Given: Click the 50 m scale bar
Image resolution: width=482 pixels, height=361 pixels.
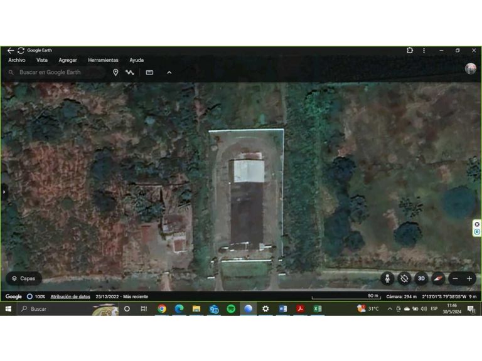Looking at the screenshot, I should tap(346, 296).
